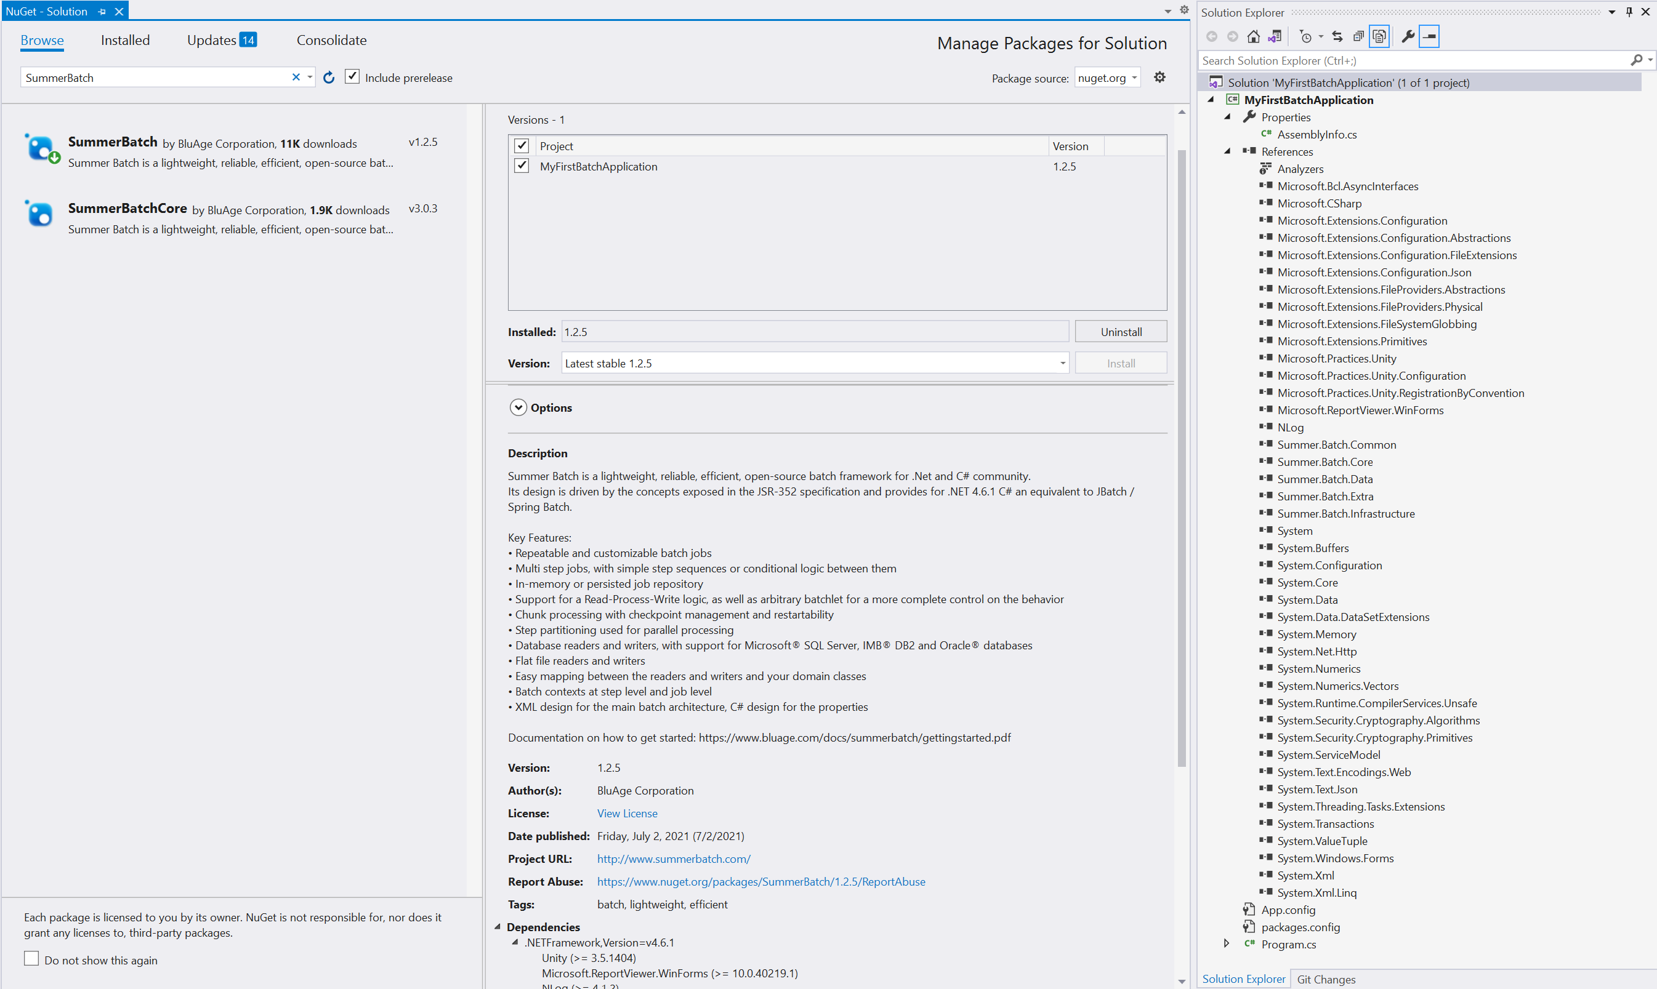The image size is (1657, 989).
Task: Click the details scrollbar up arrow
Action: [x=1181, y=113]
